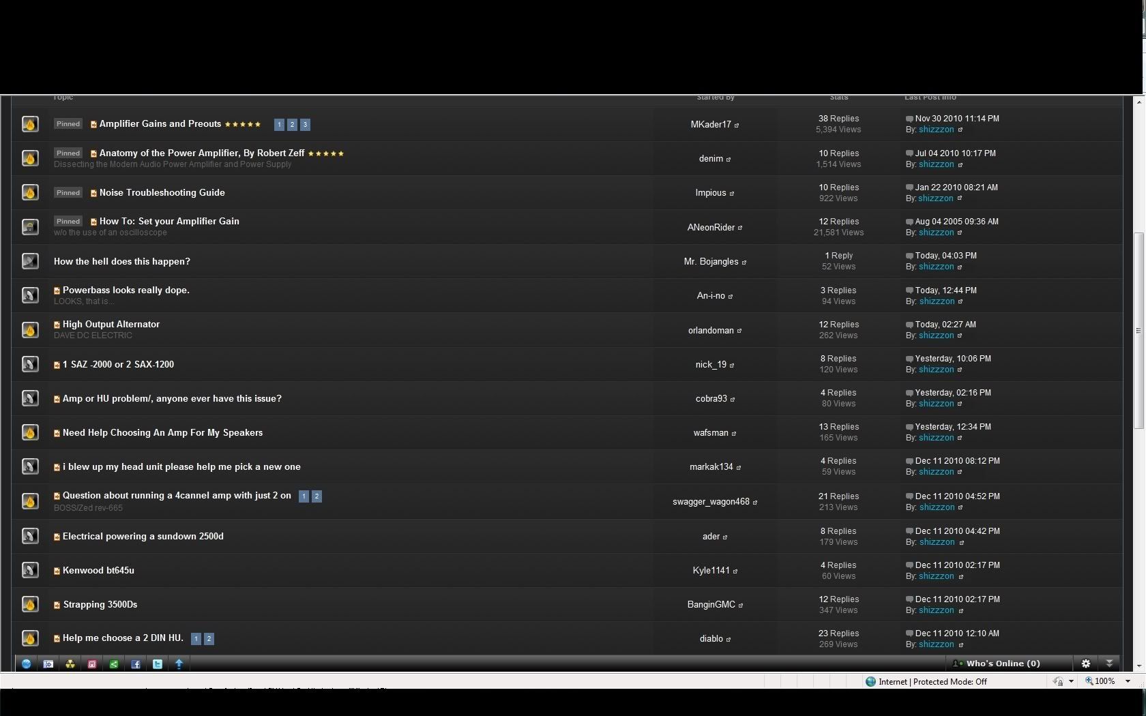Jump to unread post in Powerbass looks really dope
This screenshot has width=1146, height=716.
pos(57,290)
